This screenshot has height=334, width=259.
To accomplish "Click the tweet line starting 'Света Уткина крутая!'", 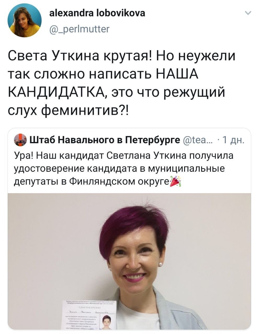I will click(x=122, y=56).
